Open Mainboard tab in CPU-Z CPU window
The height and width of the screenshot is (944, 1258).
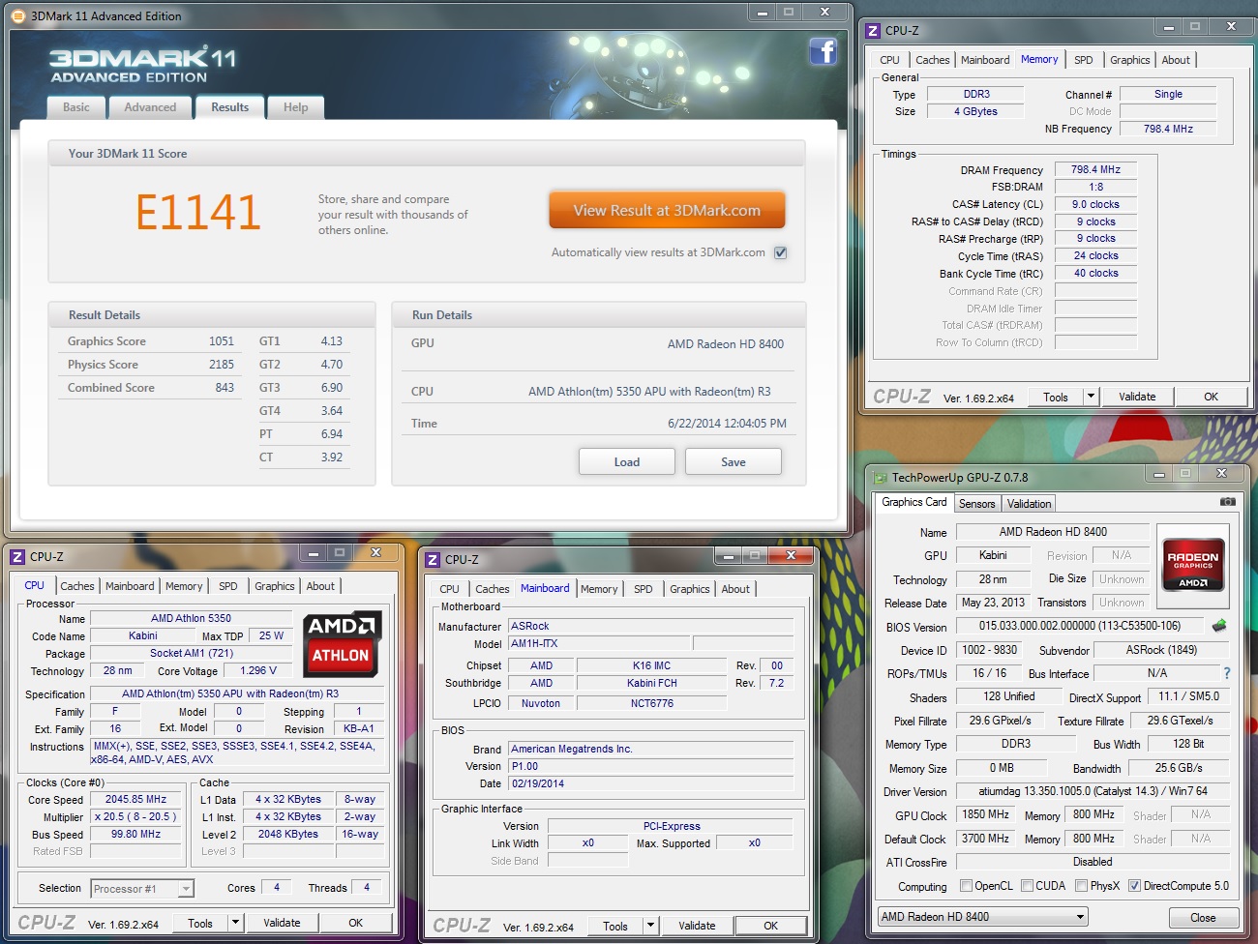click(130, 586)
